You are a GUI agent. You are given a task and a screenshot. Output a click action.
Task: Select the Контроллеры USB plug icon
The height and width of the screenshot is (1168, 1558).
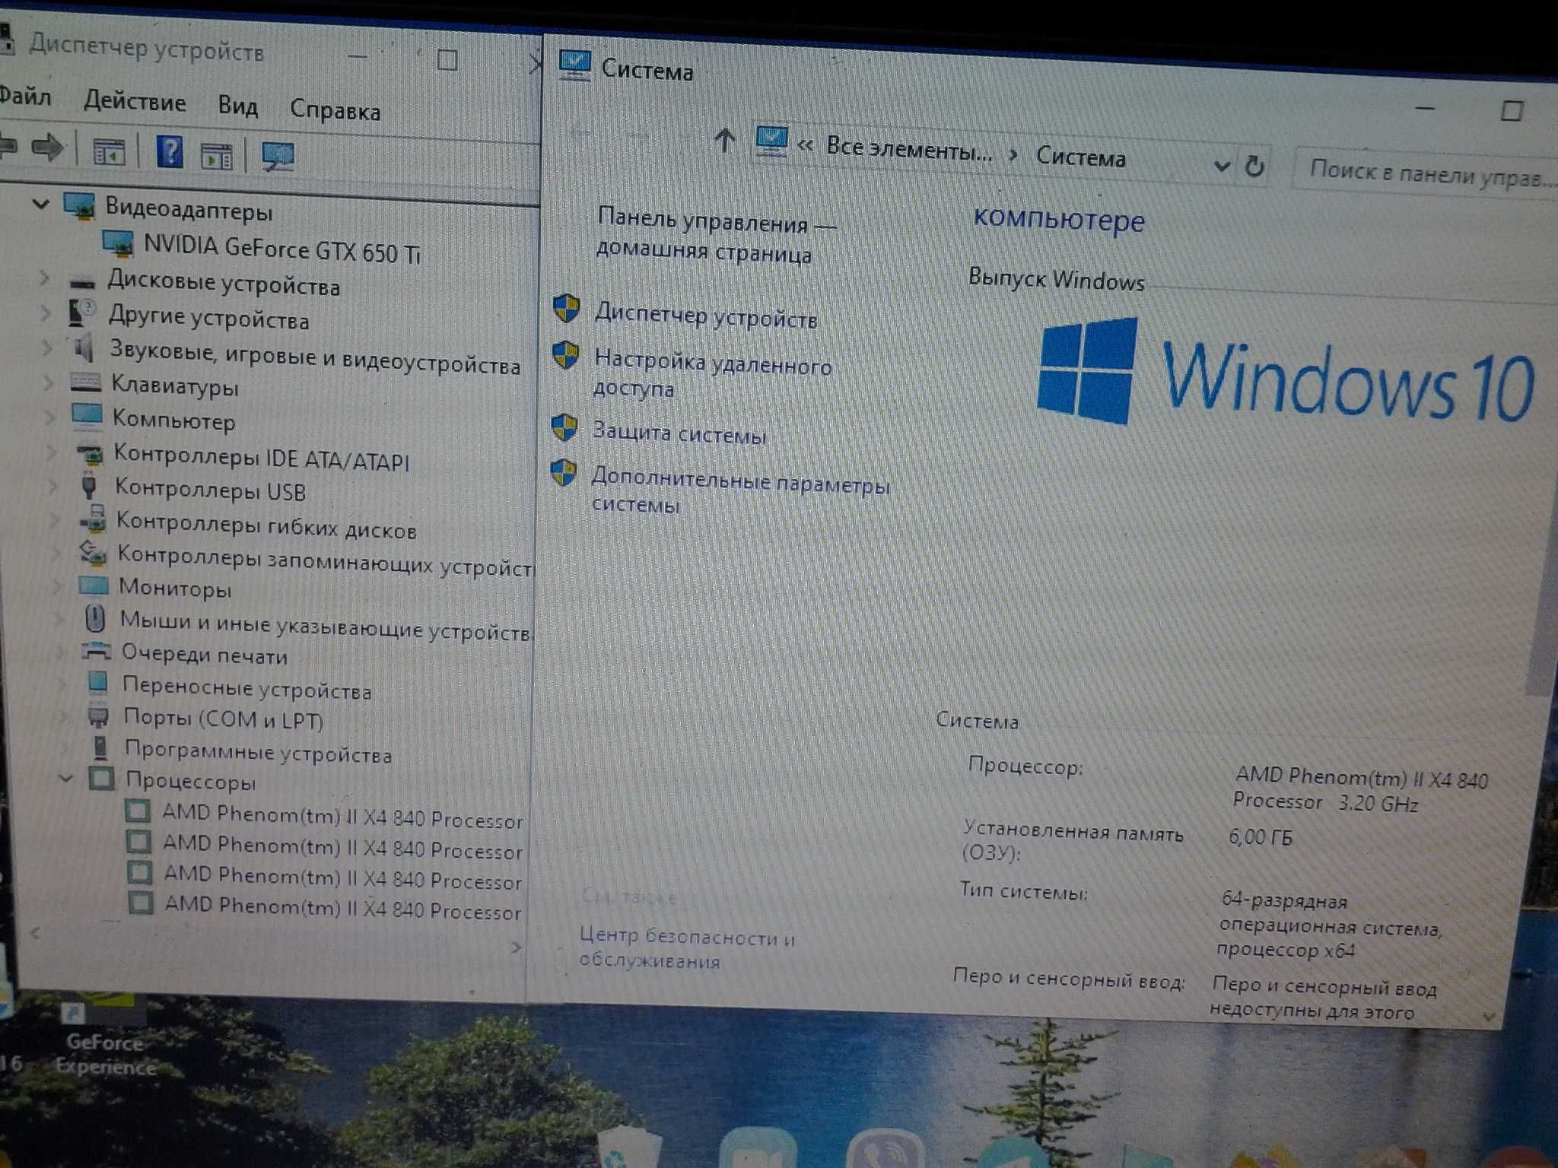tap(89, 485)
